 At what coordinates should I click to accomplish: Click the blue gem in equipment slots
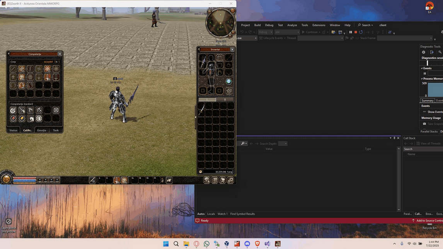click(228, 82)
